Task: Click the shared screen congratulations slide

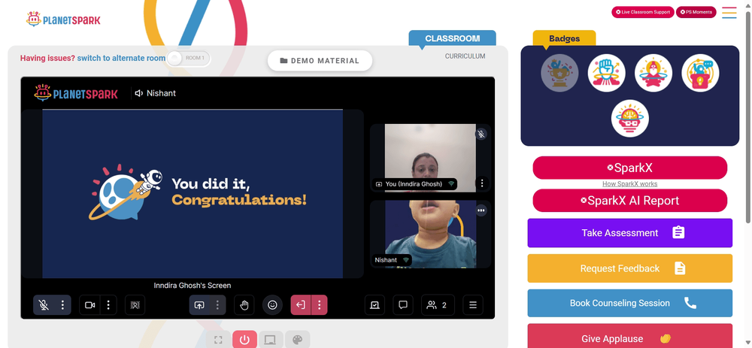Action: (193, 194)
